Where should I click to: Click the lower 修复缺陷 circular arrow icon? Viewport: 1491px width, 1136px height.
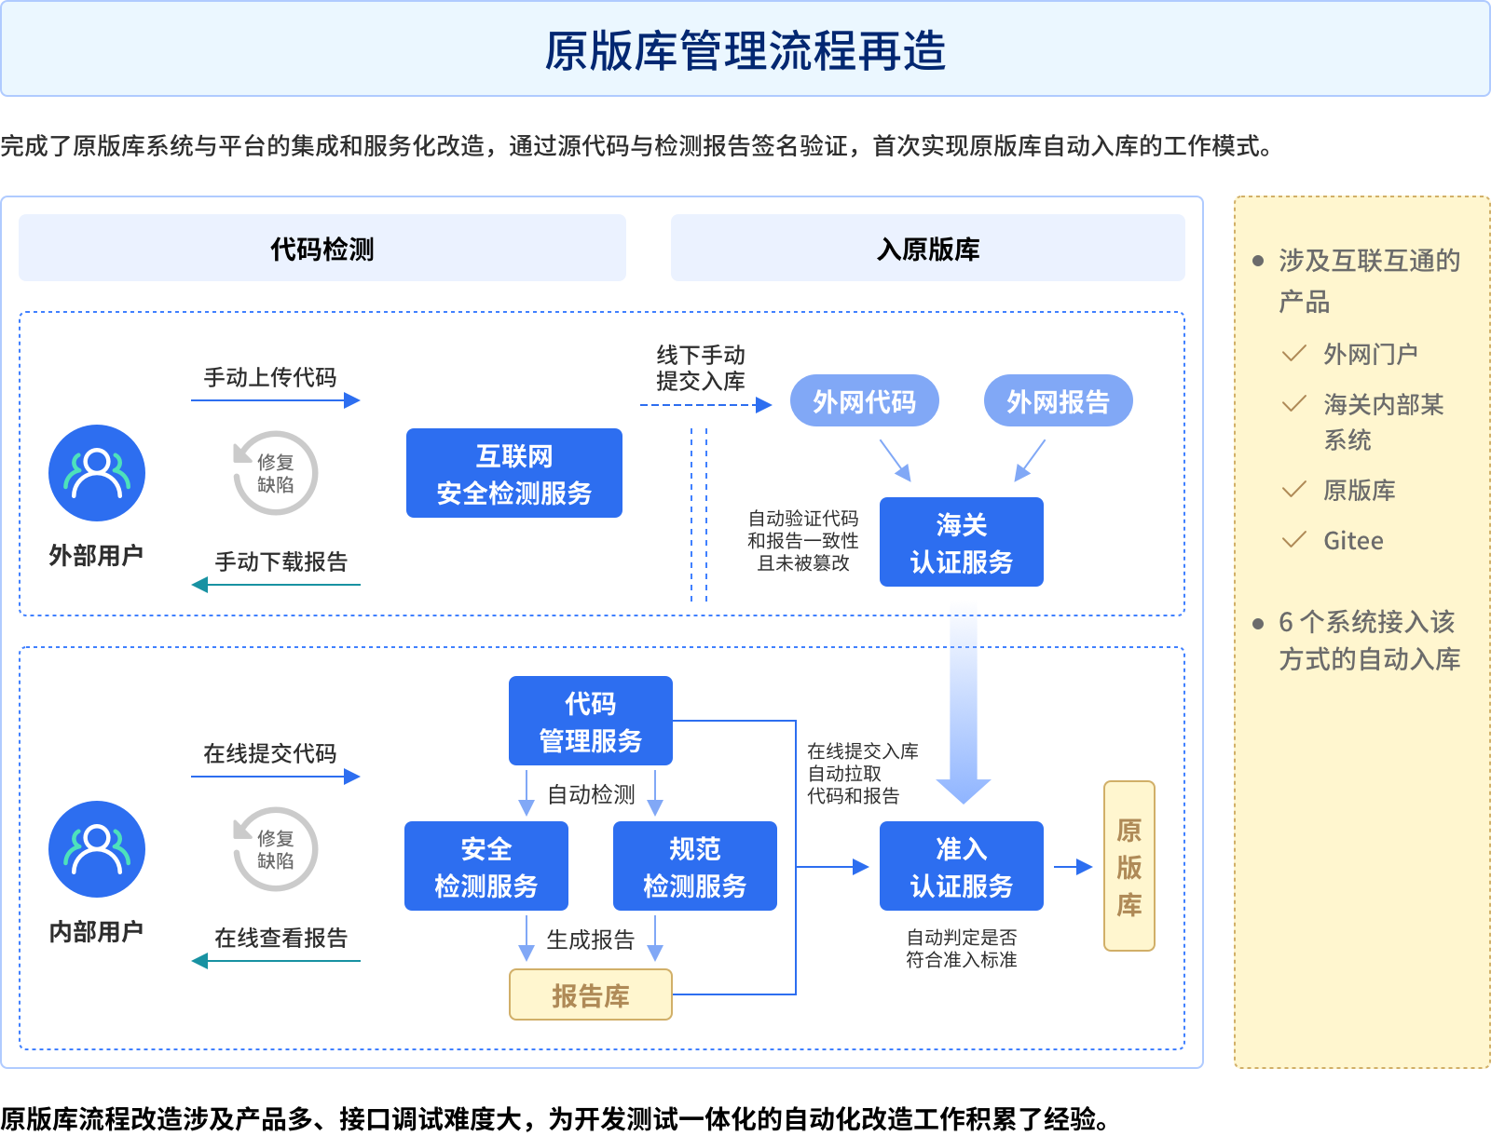[275, 849]
